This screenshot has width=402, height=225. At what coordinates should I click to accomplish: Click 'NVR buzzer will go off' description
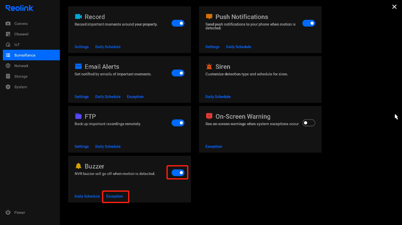[x=115, y=174]
